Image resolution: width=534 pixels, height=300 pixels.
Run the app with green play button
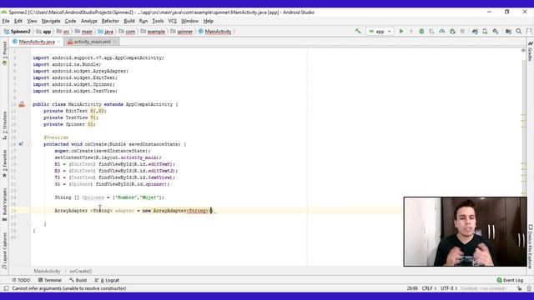401,32
